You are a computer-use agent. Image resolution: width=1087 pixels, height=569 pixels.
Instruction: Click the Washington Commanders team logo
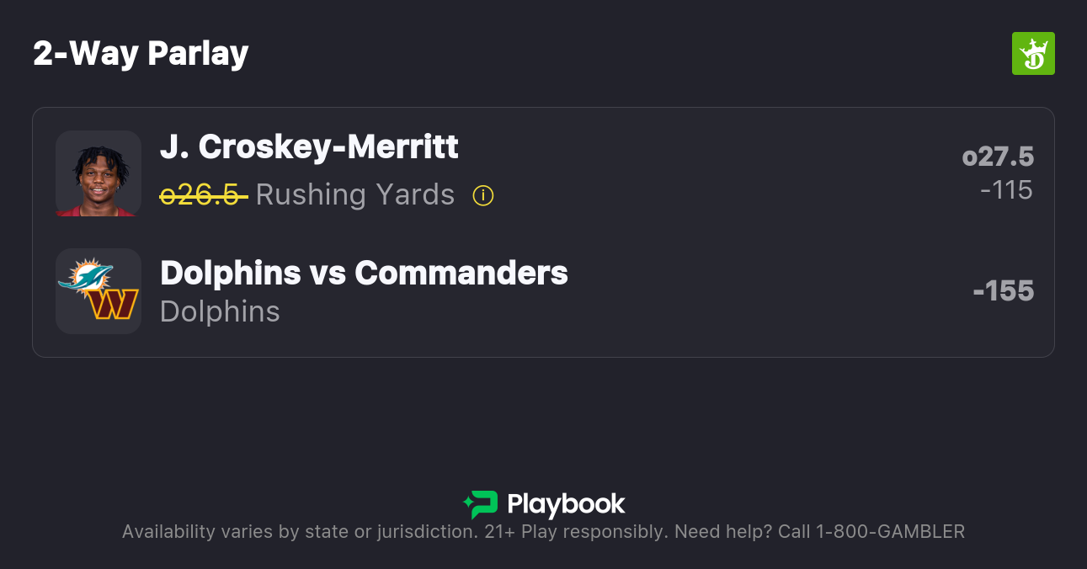tap(114, 304)
